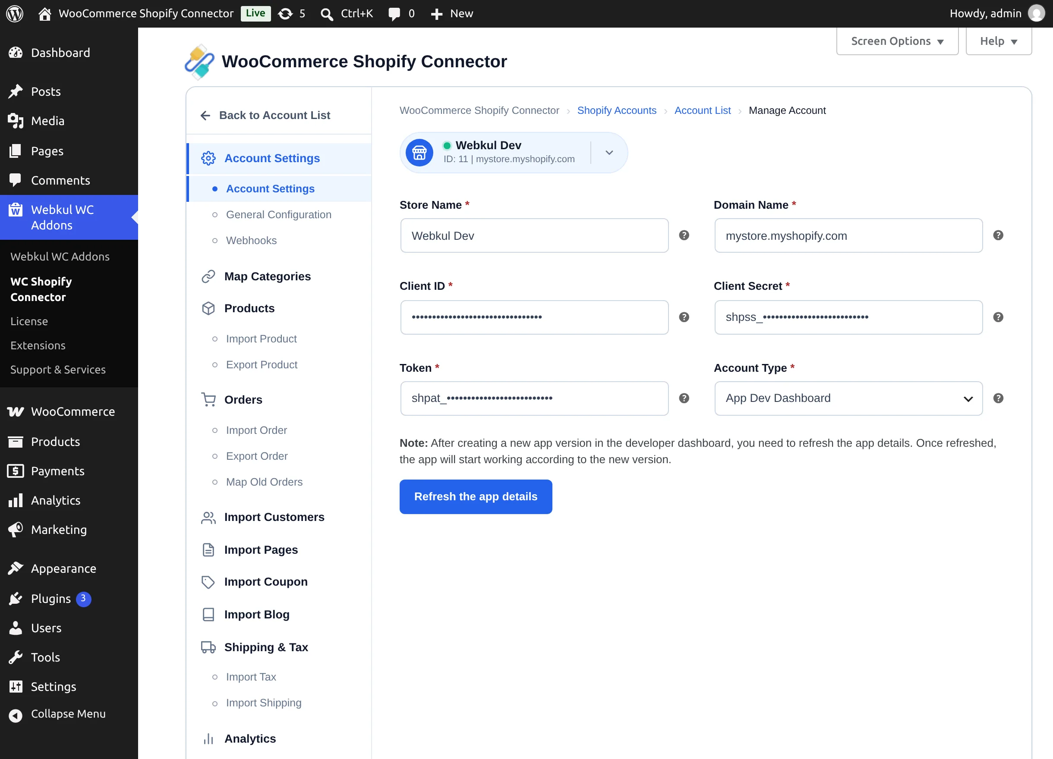Go Back to Account List

[265, 115]
